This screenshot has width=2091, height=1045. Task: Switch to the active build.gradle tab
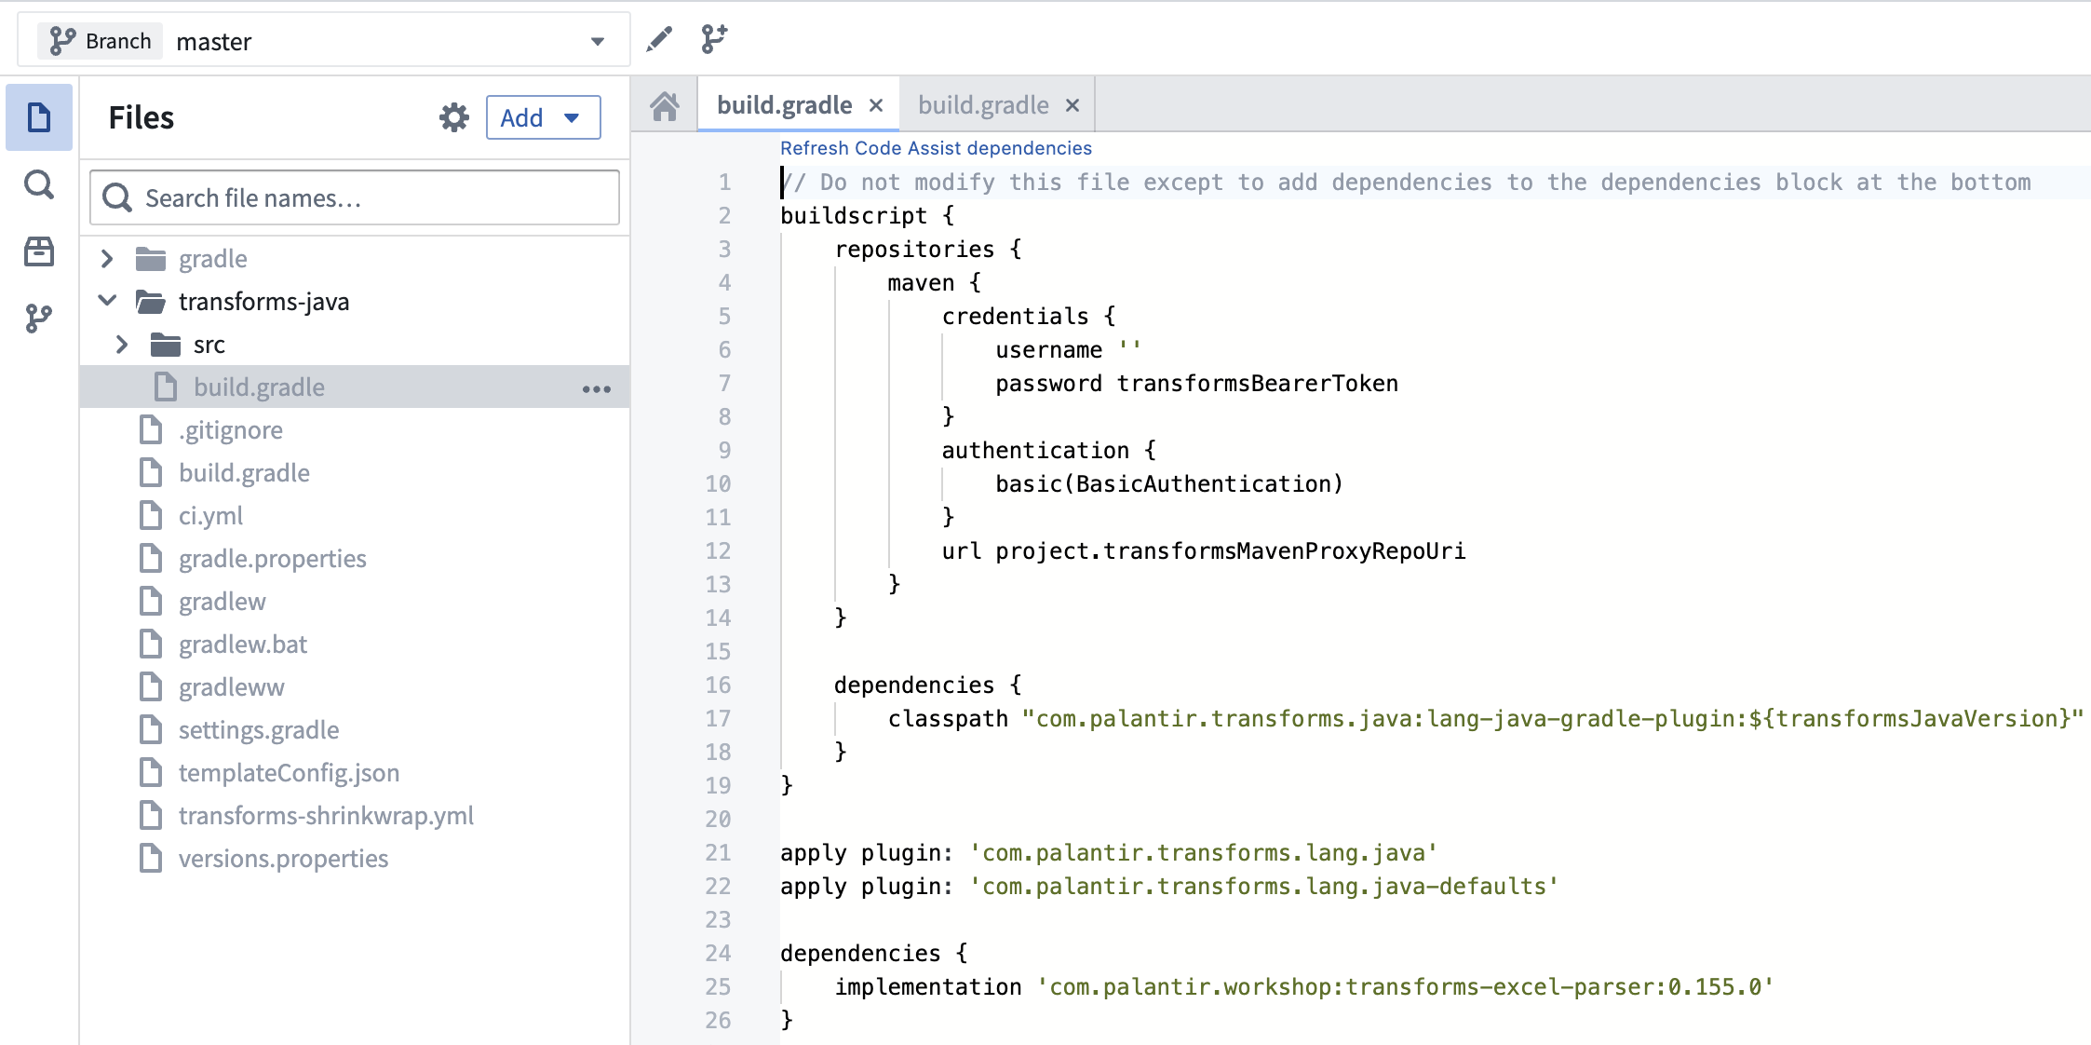coord(784,105)
